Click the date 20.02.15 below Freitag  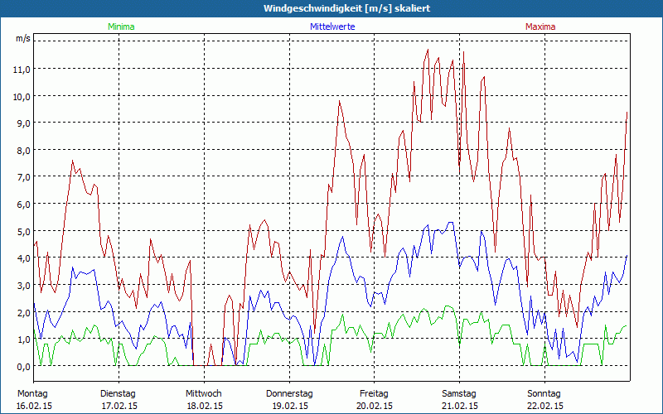click(x=375, y=406)
